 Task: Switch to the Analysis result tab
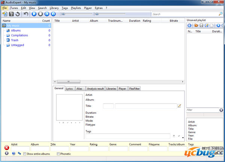tap(95, 88)
